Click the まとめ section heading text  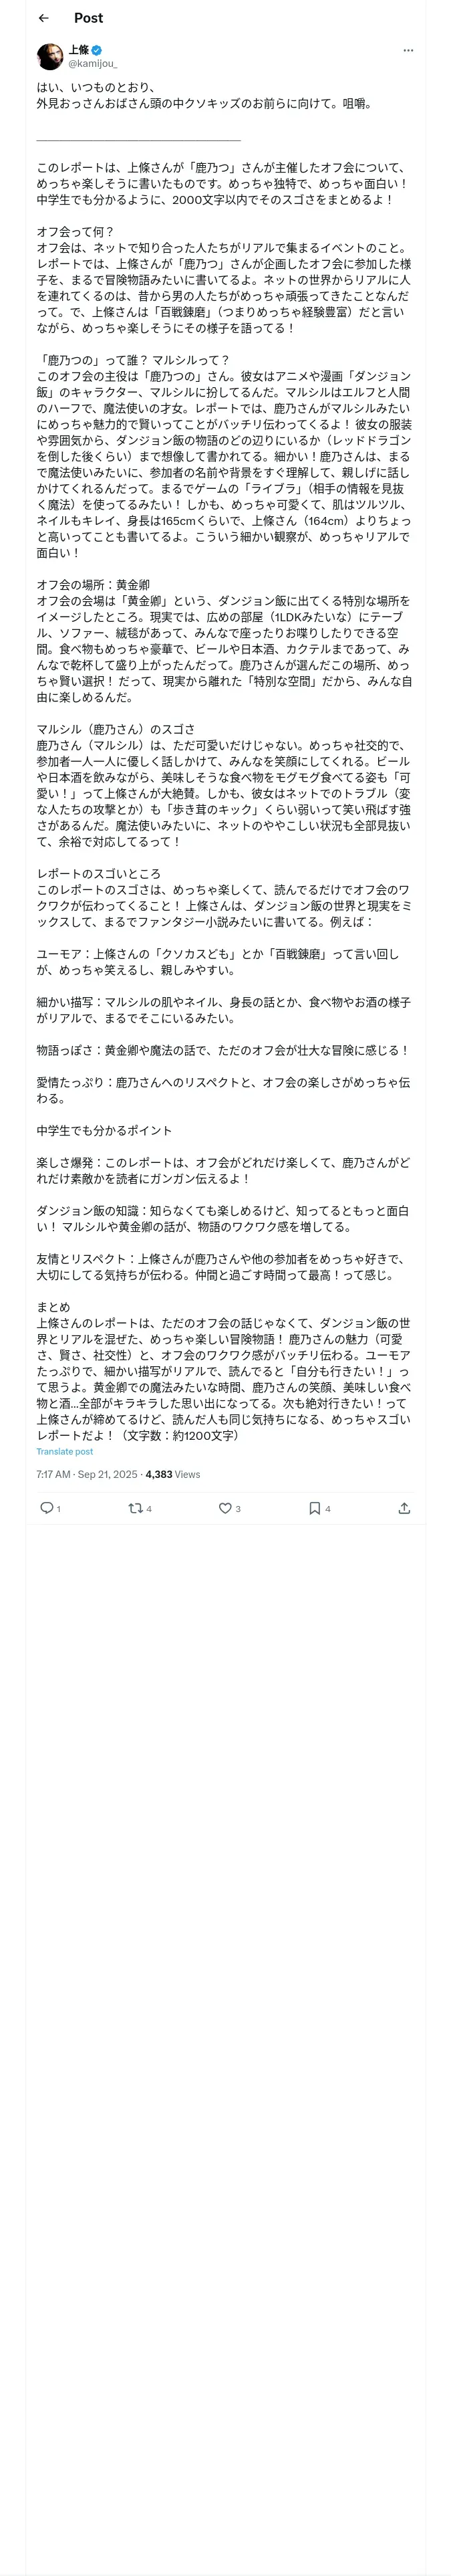53,1307
